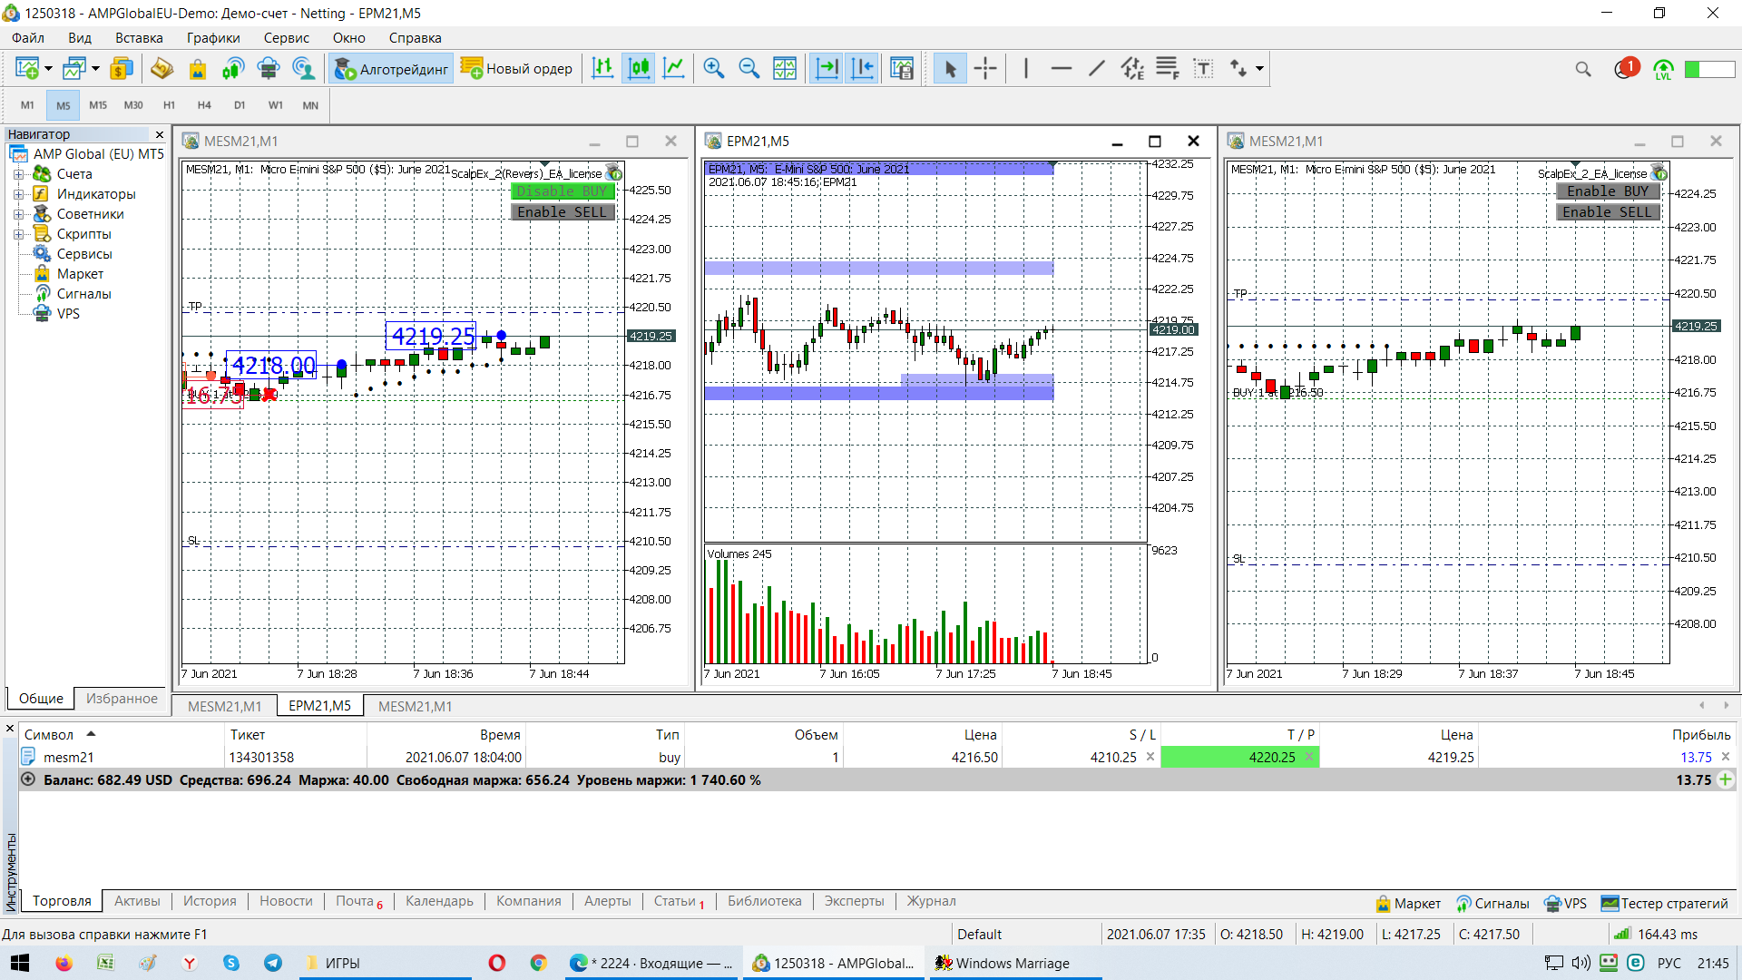Screen dimensions: 1742x980
Task: Pick the horizontal line drawing tool
Action: (1061, 69)
